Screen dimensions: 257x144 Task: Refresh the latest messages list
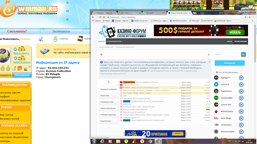tap(108, 82)
